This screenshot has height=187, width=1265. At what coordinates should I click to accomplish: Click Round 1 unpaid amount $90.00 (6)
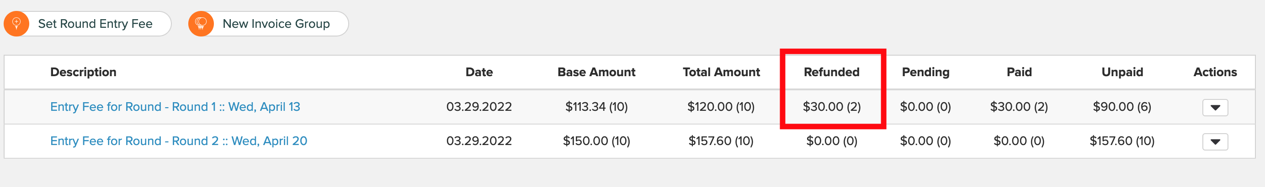coord(1122,107)
